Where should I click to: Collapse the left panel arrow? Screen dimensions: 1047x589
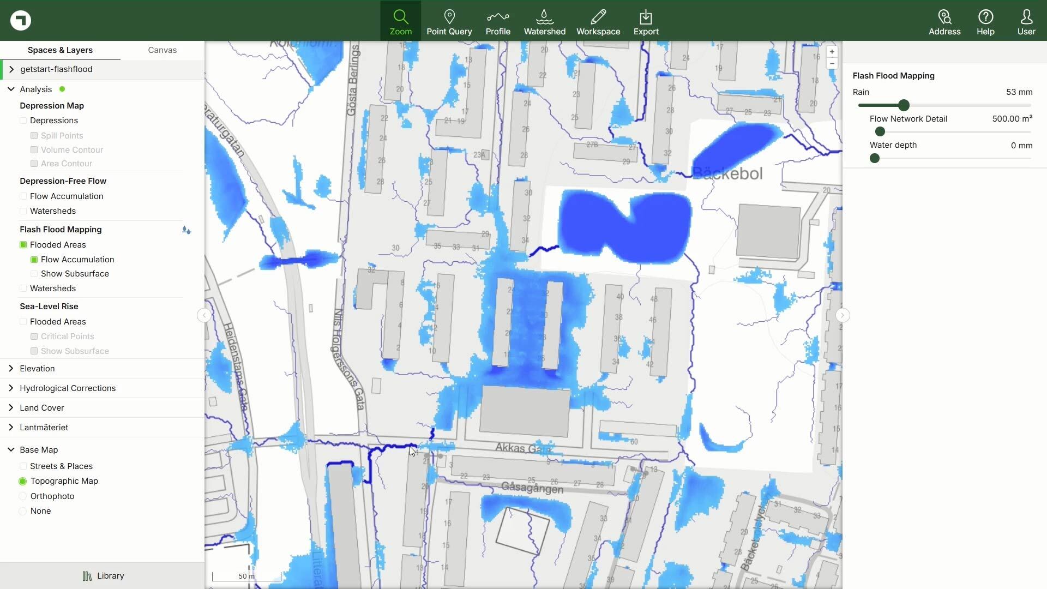[x=204, y=315]
